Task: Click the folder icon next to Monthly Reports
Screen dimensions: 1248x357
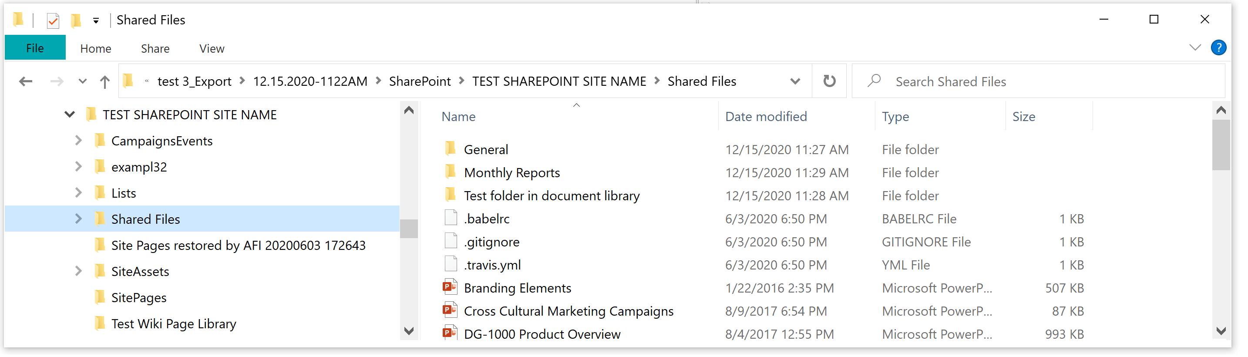Action: [450, 172]
